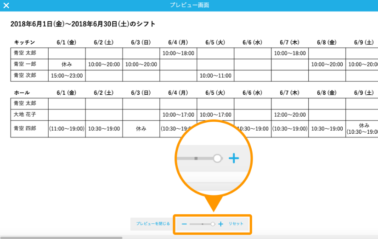Select the 青空 一郎 row name

[x=25, y=64]
